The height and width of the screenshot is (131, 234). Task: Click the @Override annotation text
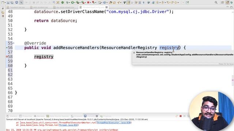coord(35,43)
